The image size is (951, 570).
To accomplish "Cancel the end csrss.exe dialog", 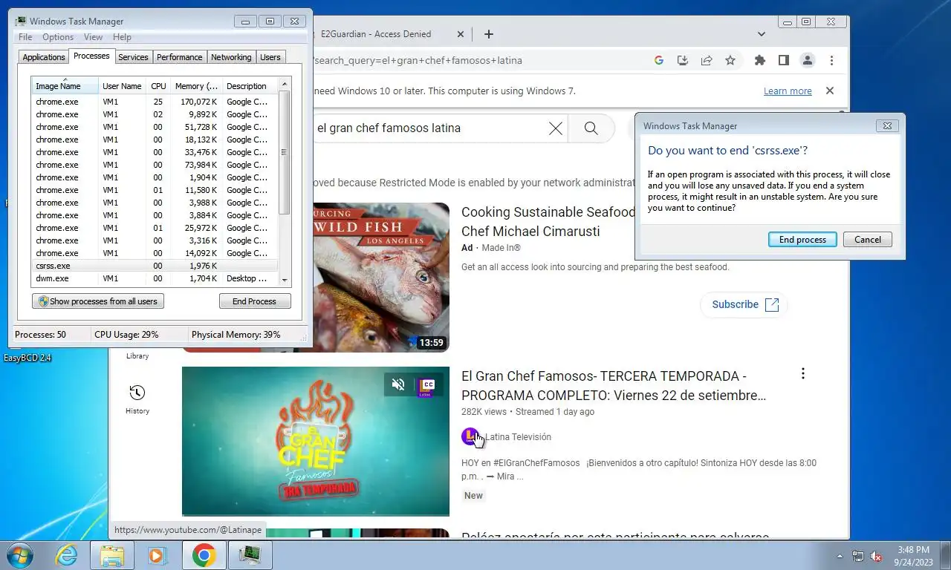I will point(868,240).
